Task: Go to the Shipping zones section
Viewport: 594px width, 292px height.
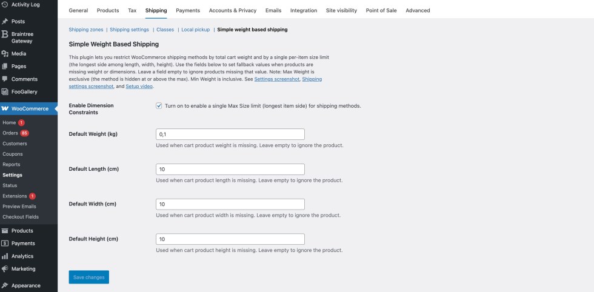Action: (x=87, y=29)
